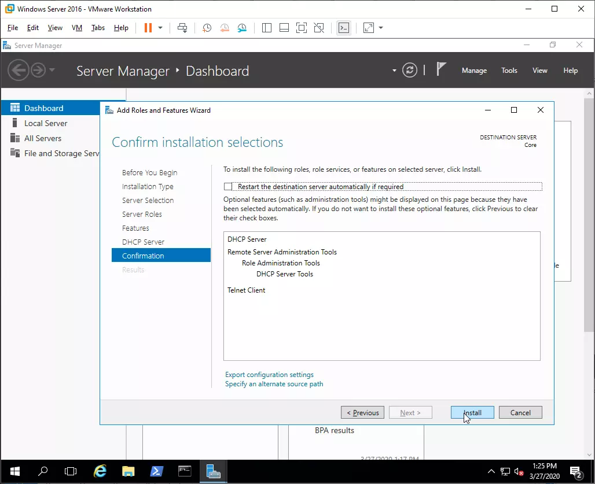595x484 pixels.
Task: Go to the Server Selection step
Action: coord(148,200)
